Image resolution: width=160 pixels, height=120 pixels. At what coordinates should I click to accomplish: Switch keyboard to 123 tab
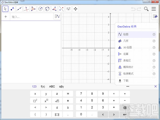click(x=34, y=86)
